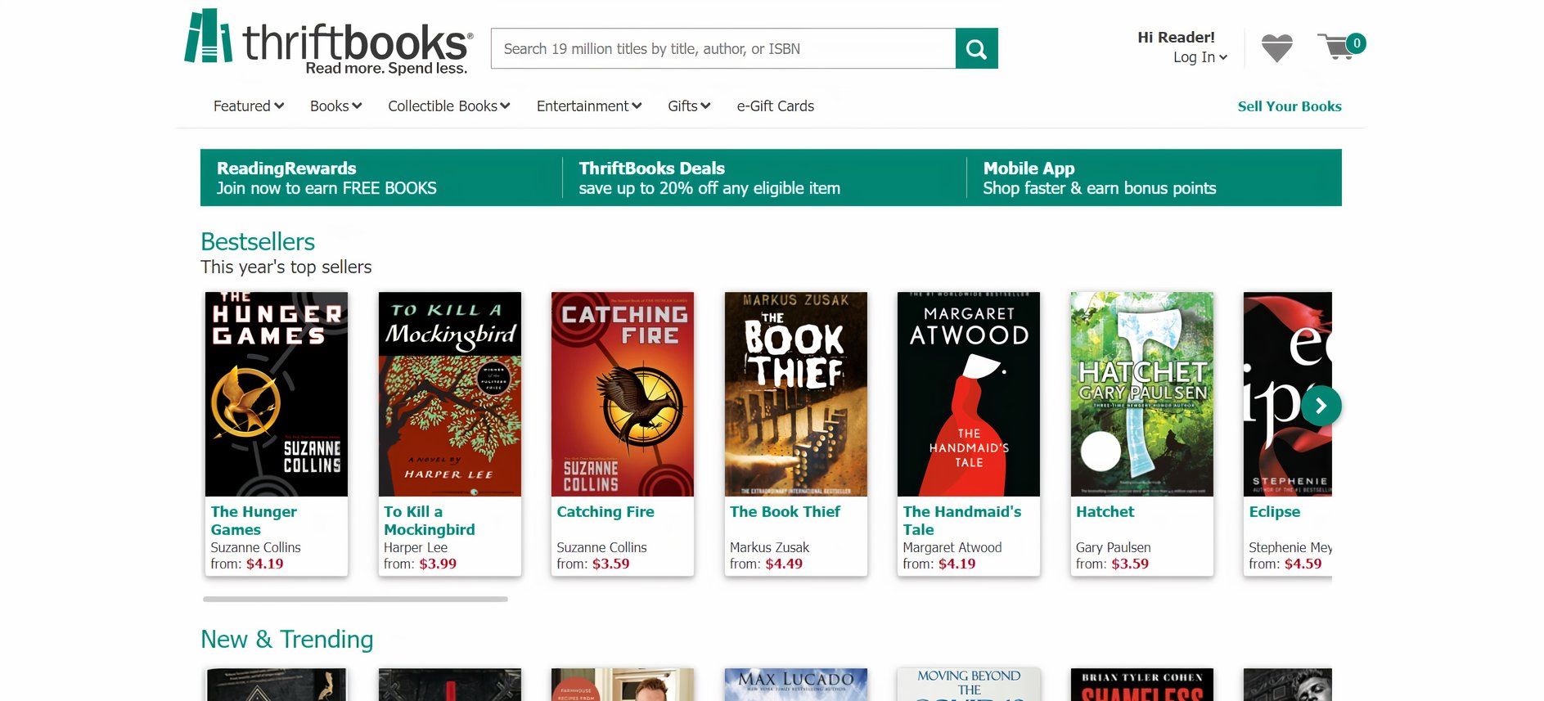Open the Moving Beyond book cover
The width and height of the screenshot is (1544, 701).
point(969,685)
